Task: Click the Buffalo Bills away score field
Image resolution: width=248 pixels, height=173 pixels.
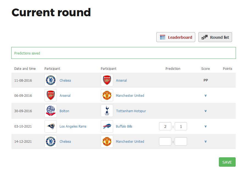Action: point(181,126)
